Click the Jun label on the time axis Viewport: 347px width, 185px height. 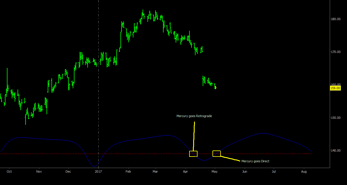point(245,171)
